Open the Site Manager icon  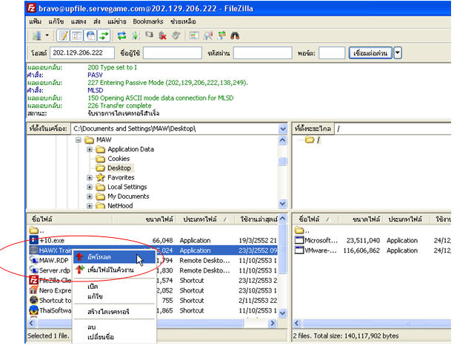(x=37, y=35)
